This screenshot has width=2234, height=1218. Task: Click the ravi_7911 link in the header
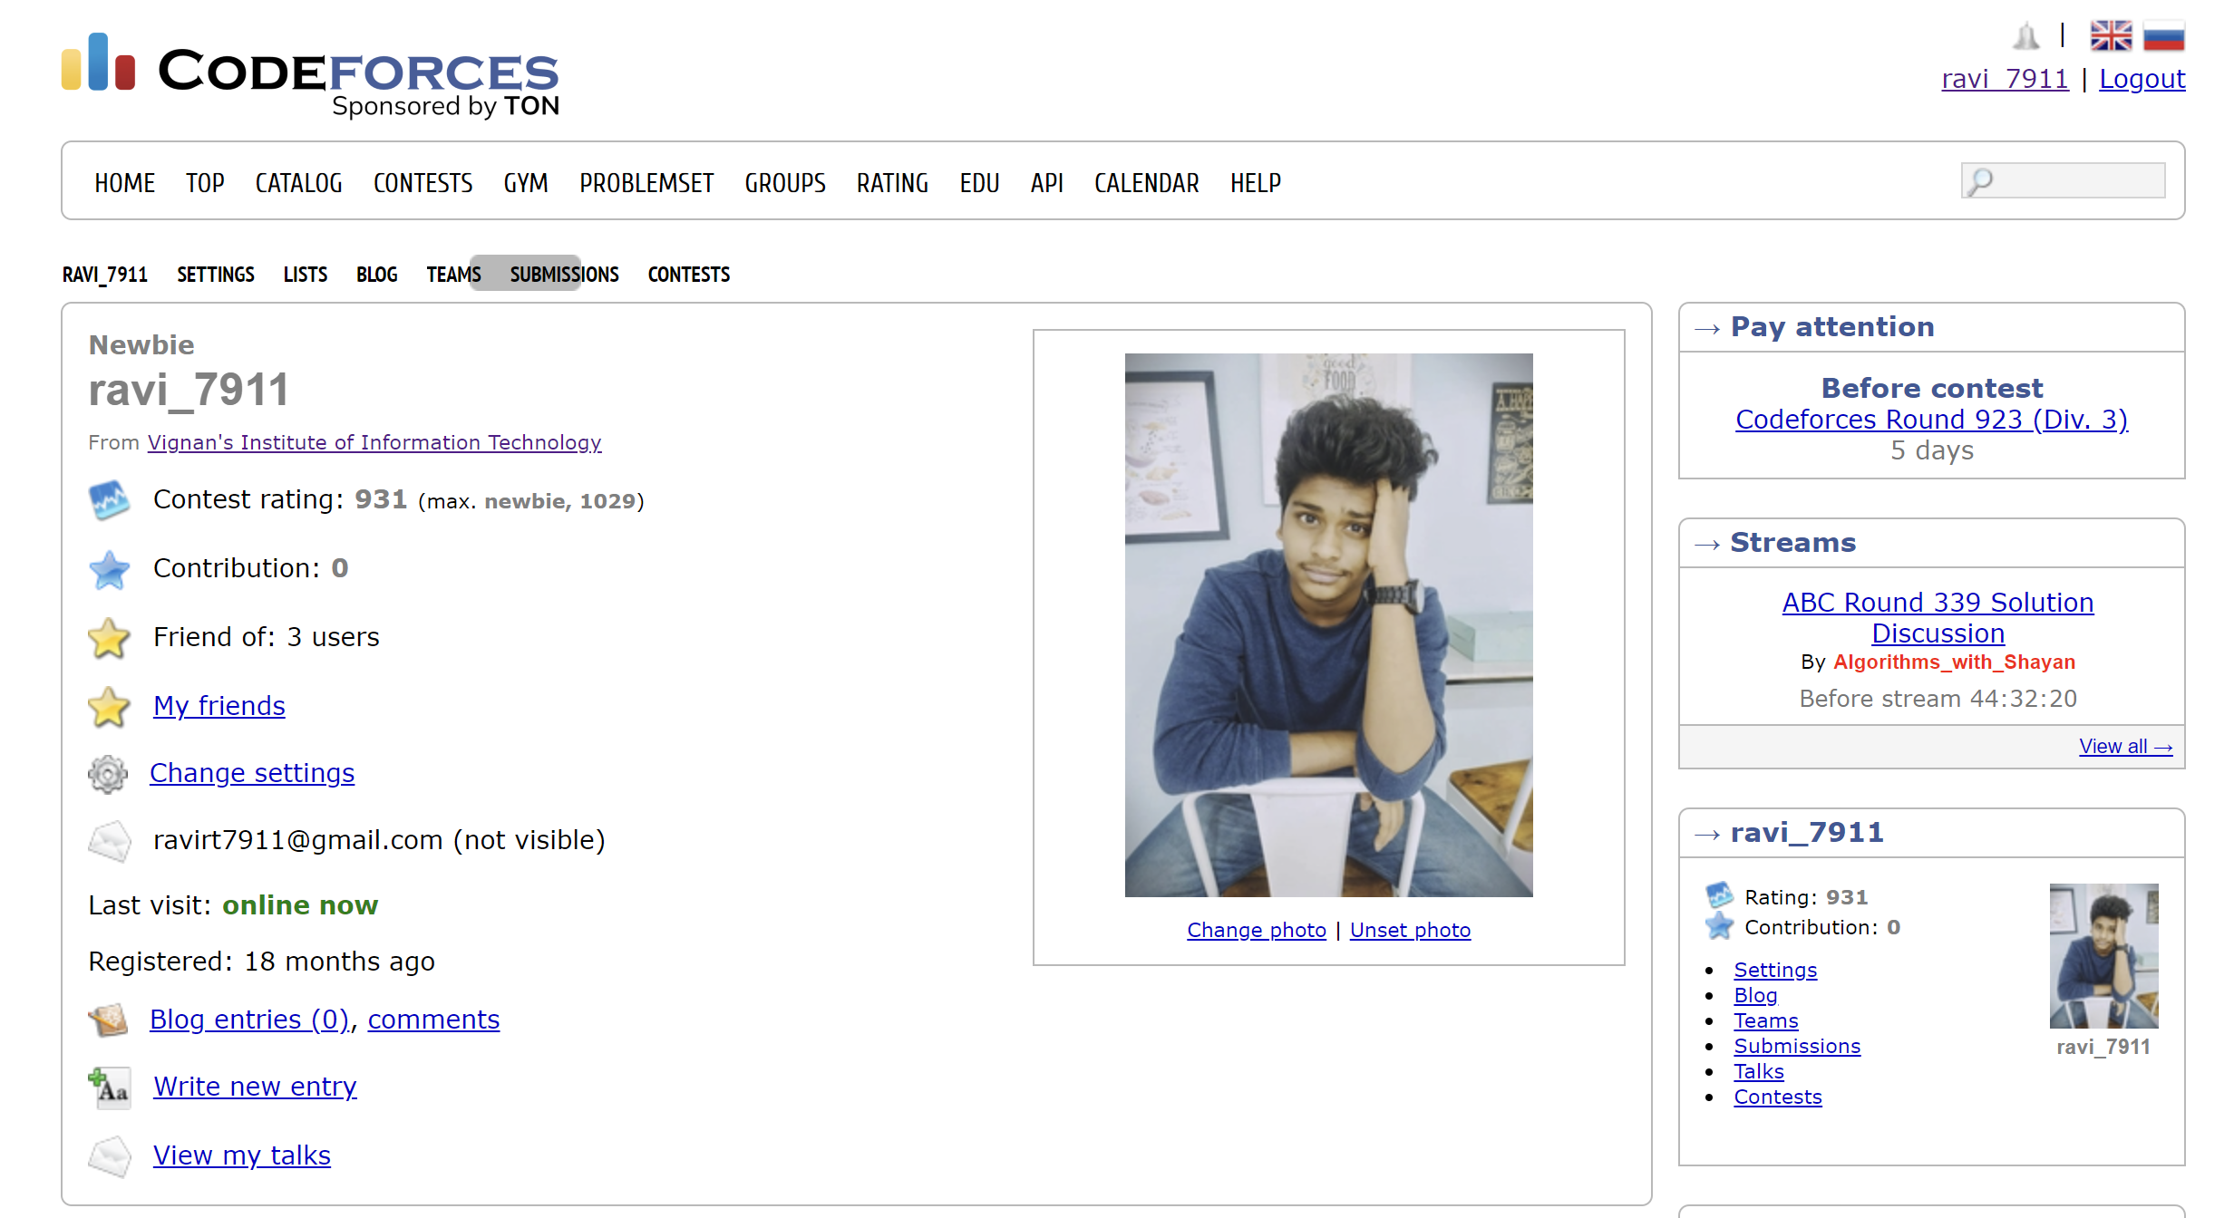(x=2005, y=80)
